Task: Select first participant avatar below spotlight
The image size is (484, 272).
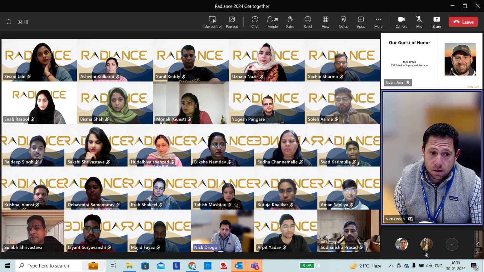Action: (x=401, y=244)
